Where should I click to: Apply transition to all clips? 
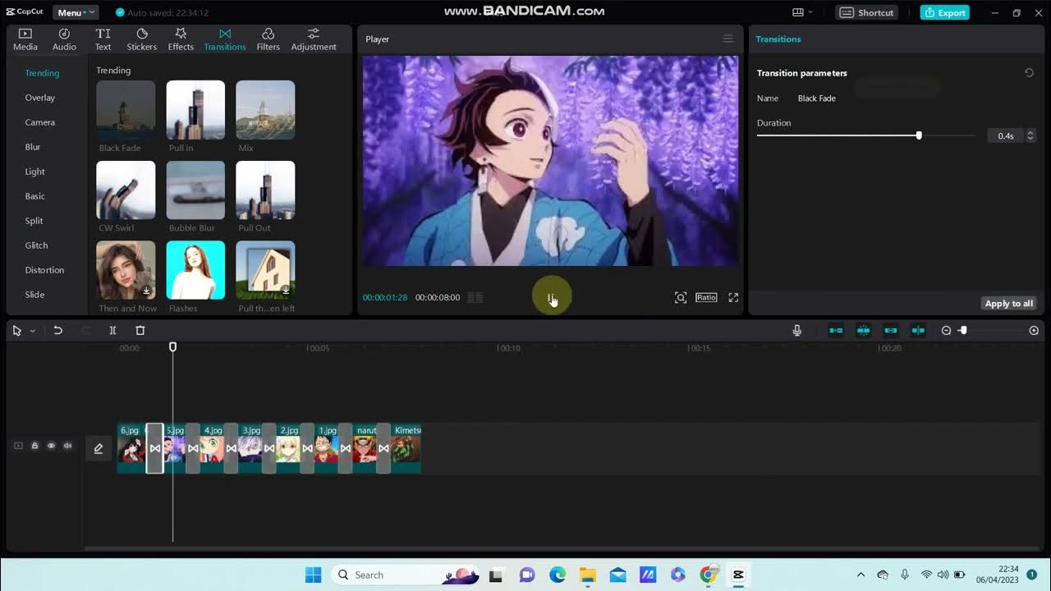tap(1008, 304)
